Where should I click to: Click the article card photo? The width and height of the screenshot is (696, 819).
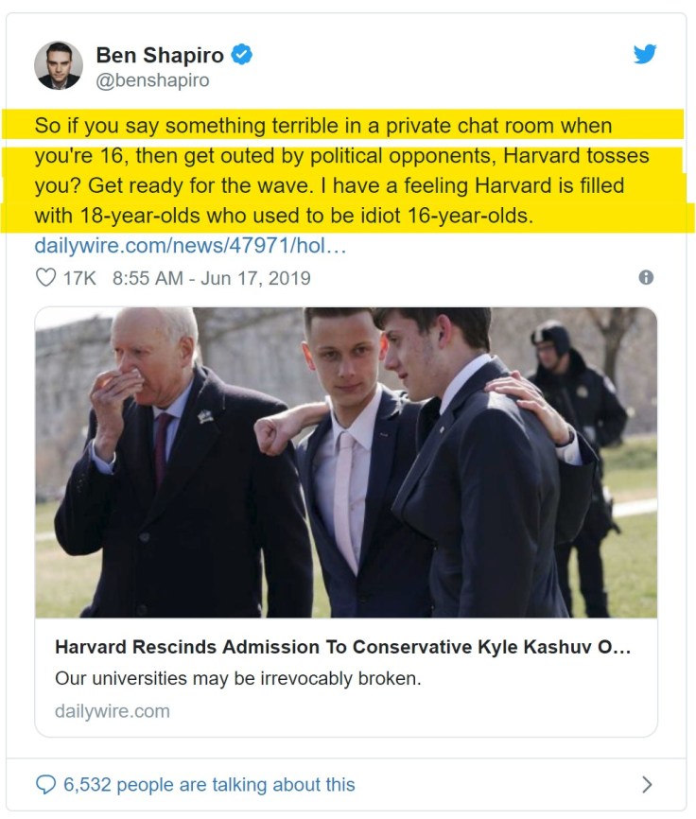[x=346, y=462]
